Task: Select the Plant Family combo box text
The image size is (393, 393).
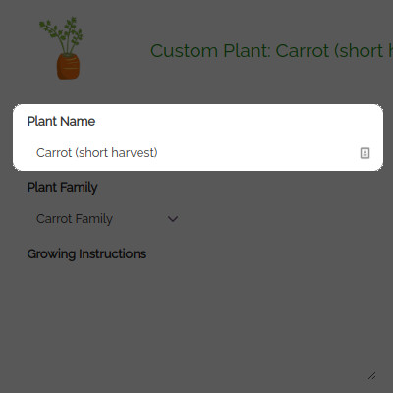Action: tap(75, 219)
